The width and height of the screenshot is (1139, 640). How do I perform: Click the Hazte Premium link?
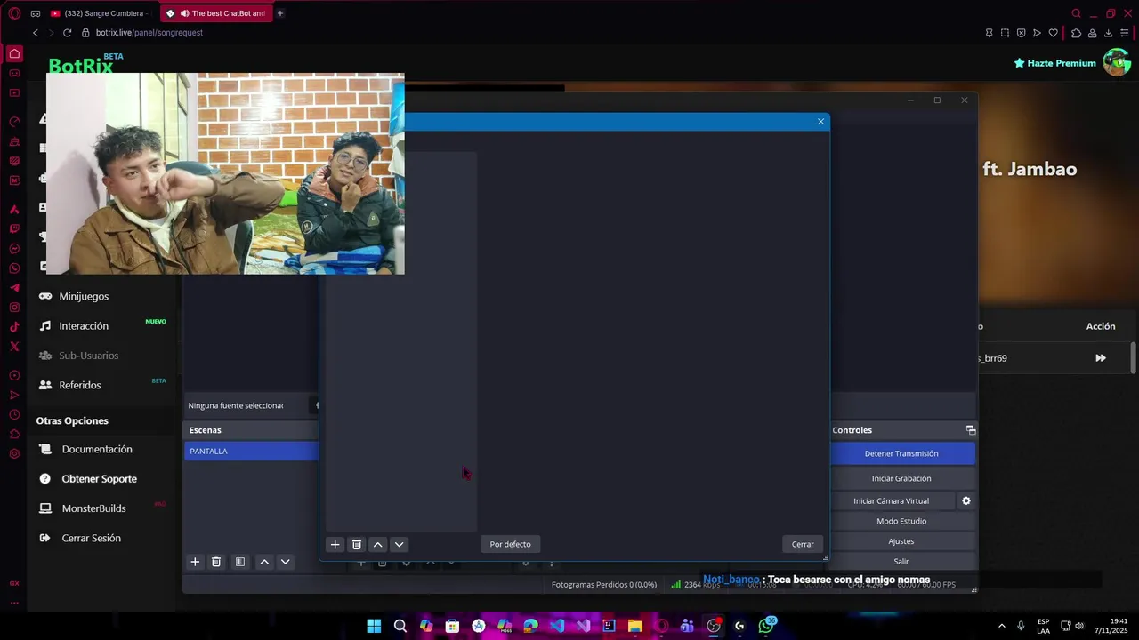point(1054,63)
